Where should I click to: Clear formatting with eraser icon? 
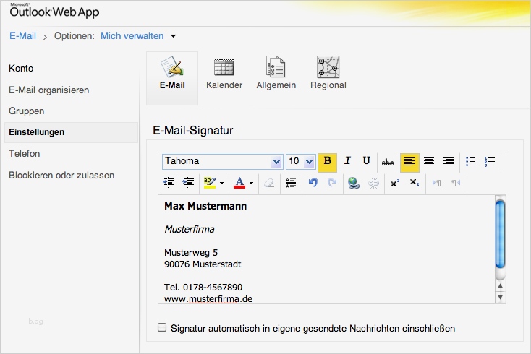pos(269,183)
